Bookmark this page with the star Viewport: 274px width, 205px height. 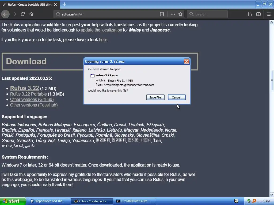[x=180, y=14]
